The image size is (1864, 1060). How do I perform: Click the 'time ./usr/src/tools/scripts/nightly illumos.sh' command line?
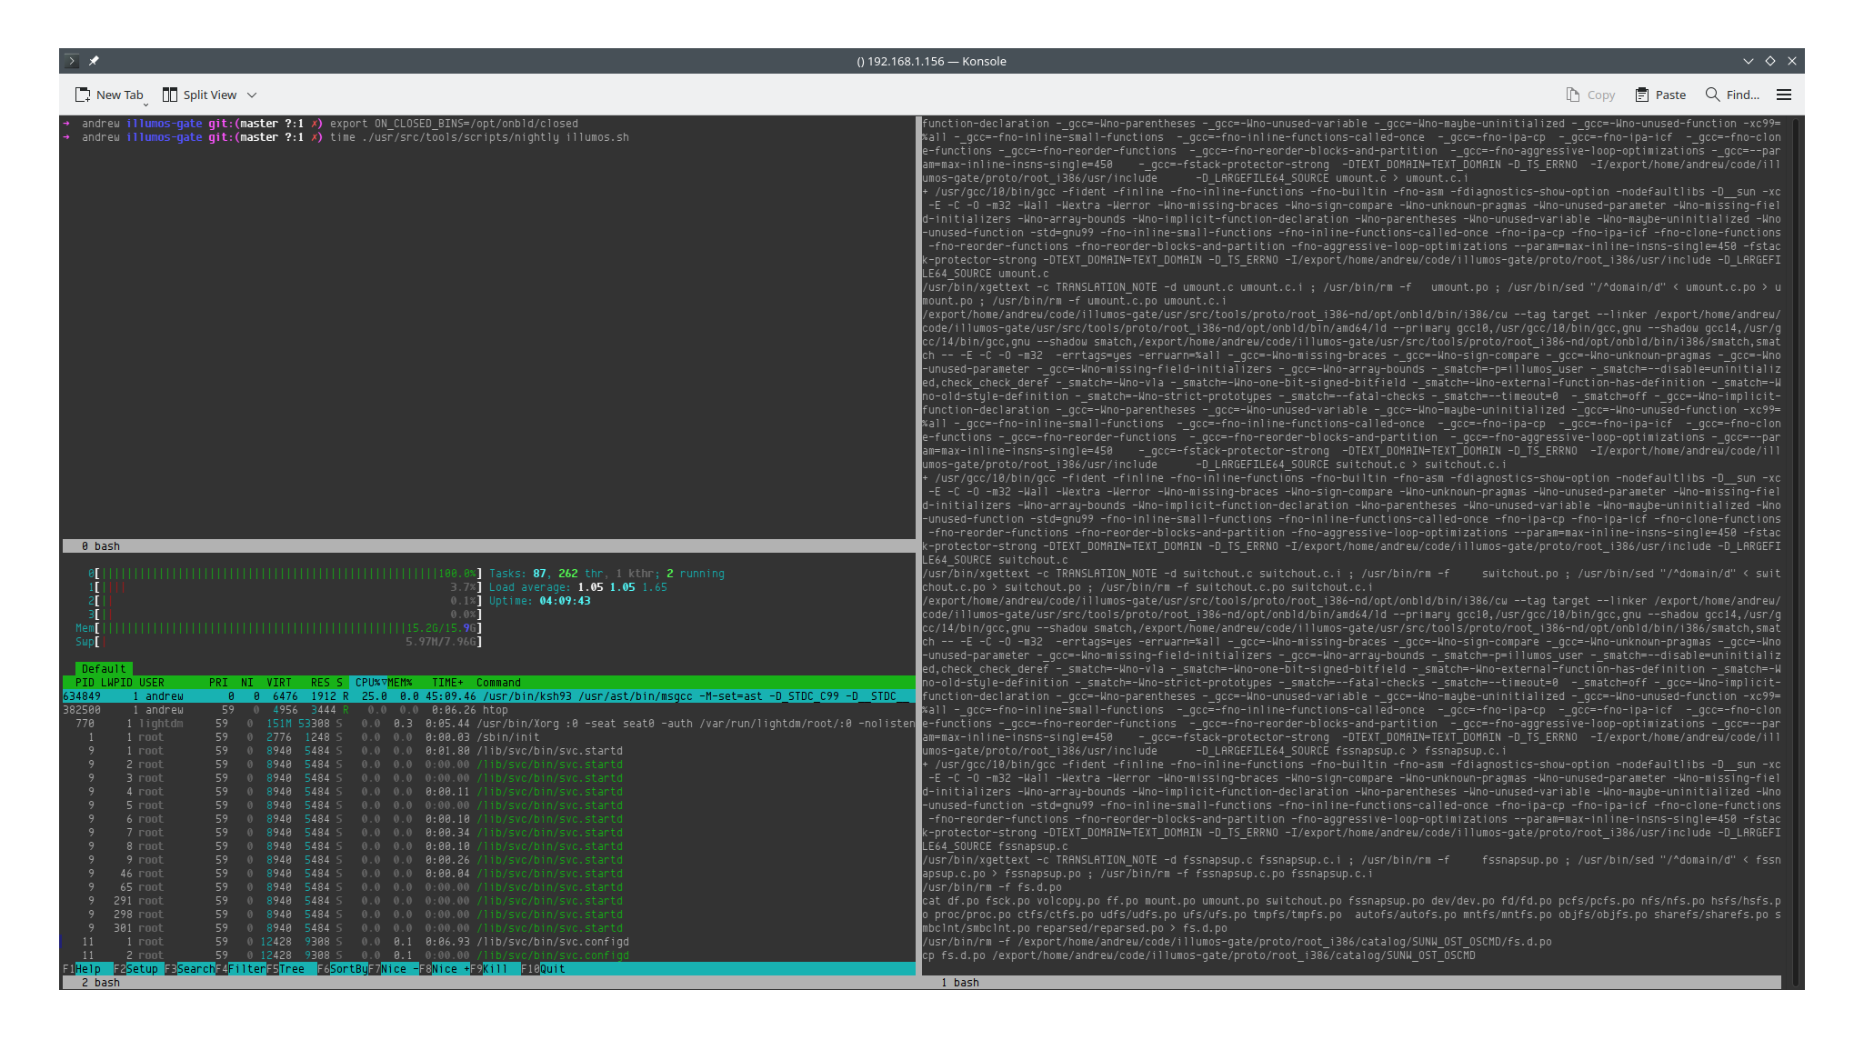click(479, 137)
